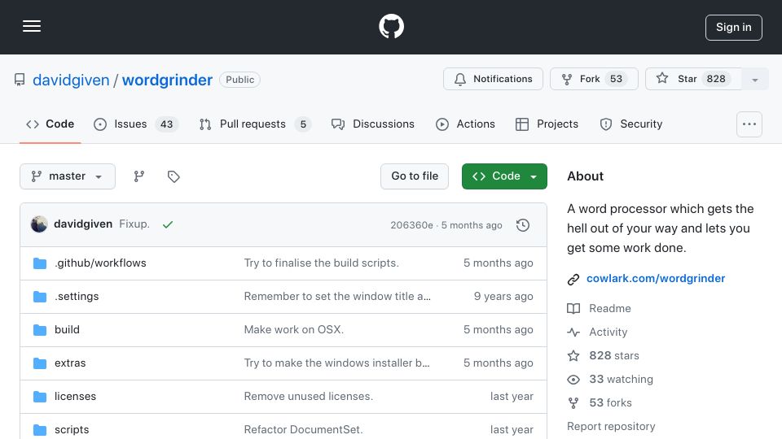Click folder icon beside licenses
Screen dimensions: 782x439
(40, 397)
